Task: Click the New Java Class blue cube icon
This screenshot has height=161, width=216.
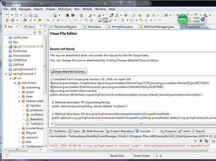Action: 73,15
